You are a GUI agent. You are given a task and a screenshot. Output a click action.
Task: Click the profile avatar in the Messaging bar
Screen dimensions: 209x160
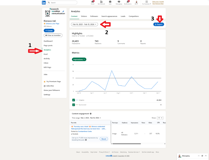tap(179, 156)
